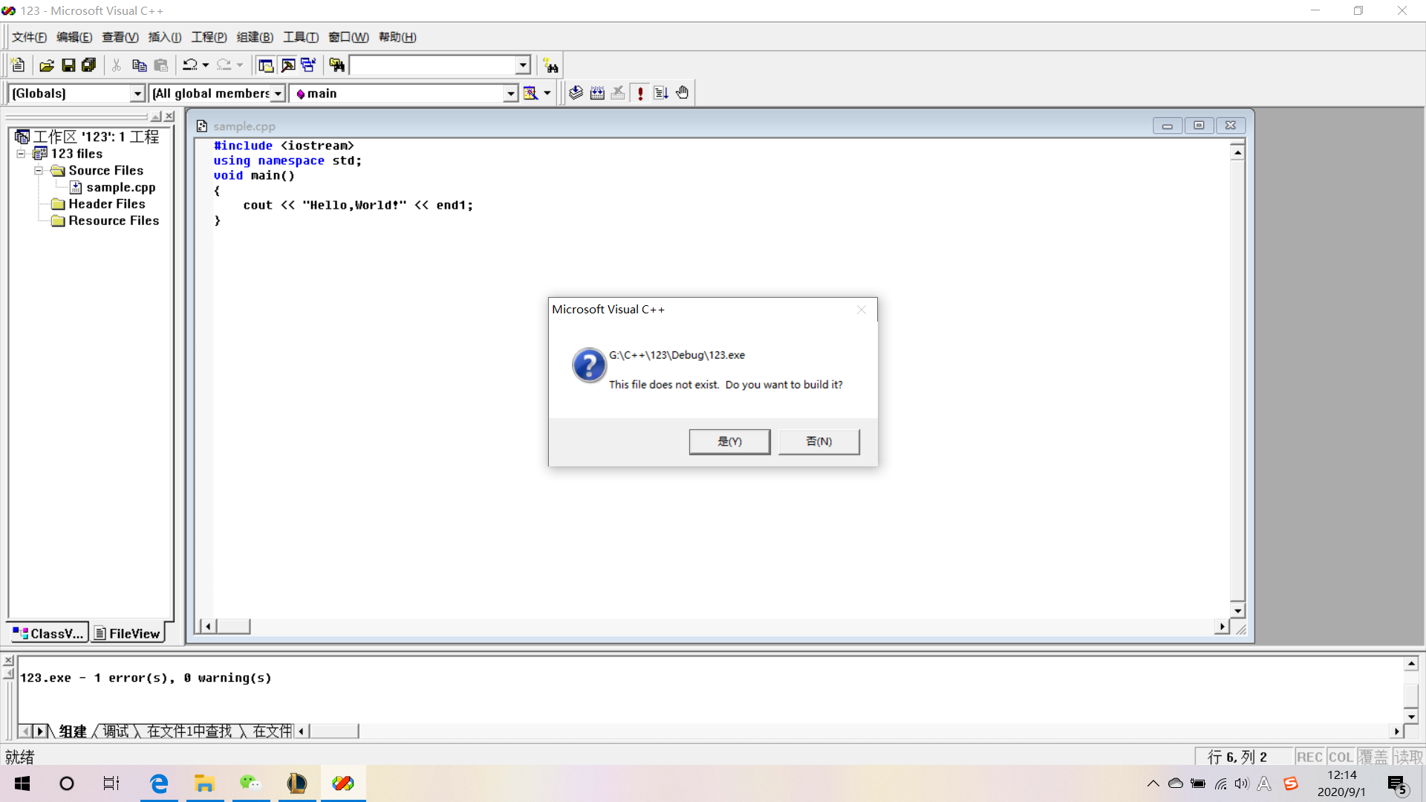This screenshot has width=1426, height=802.
Task: Close the workspace panel with its X
Action: click(169, 117)
